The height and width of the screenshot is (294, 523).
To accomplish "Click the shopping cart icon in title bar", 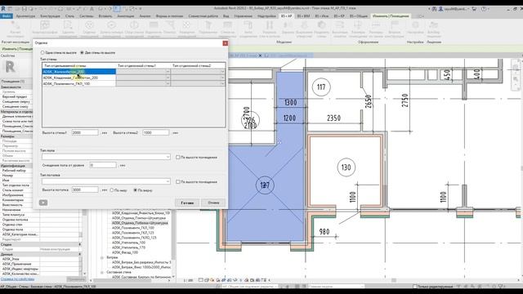I will coord(474,9).
